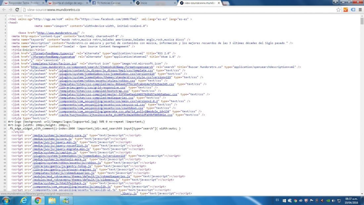
Task: Open sexypolling main.css?version=2.0.2 link
Action: pos(108,101)
